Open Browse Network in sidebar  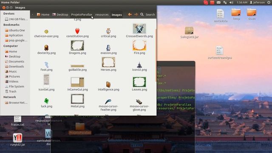(x=16, y=102)
